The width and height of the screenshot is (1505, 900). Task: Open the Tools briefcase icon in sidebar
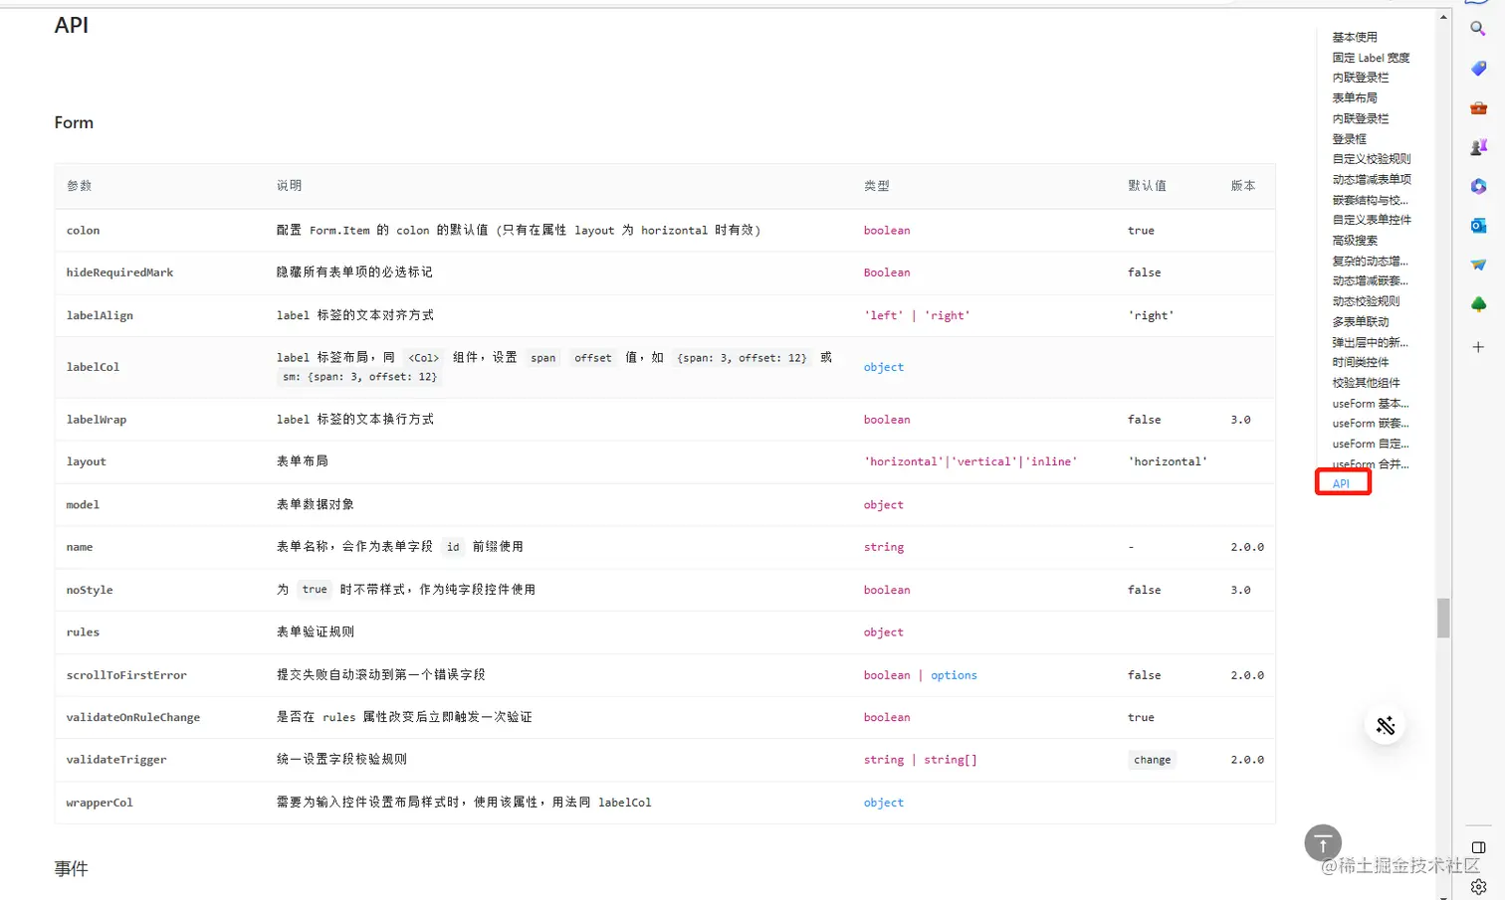[1478, 107]
